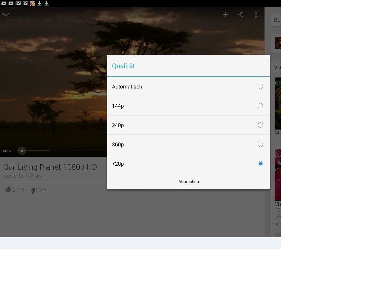Open first Gmail notification icon in status bar

(18, 3)
